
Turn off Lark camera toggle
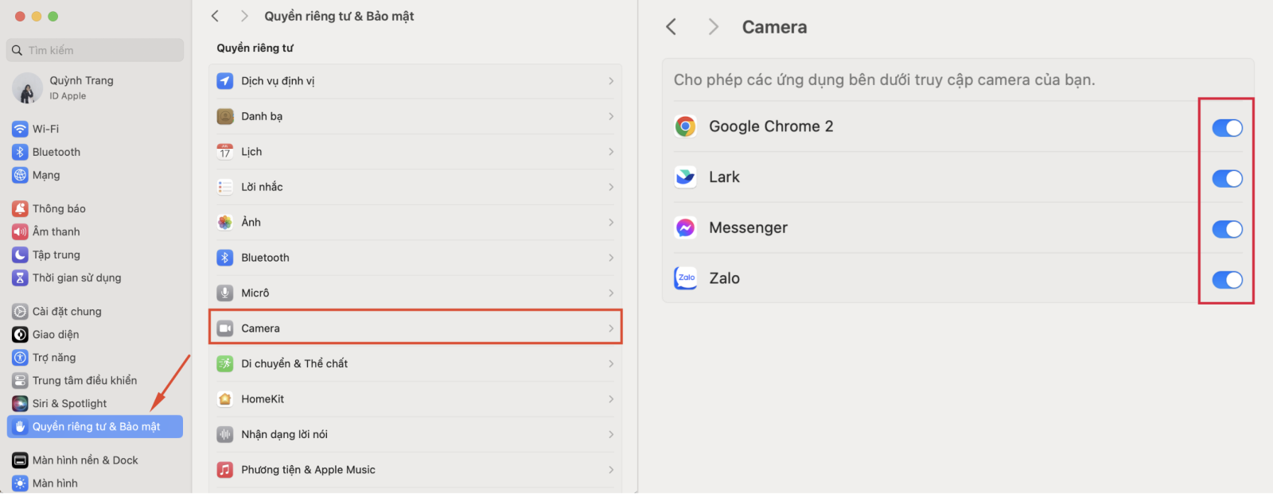pos(1227,179)
